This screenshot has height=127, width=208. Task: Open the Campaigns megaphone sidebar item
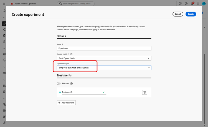pyautogui.click(x=4, y=24)
